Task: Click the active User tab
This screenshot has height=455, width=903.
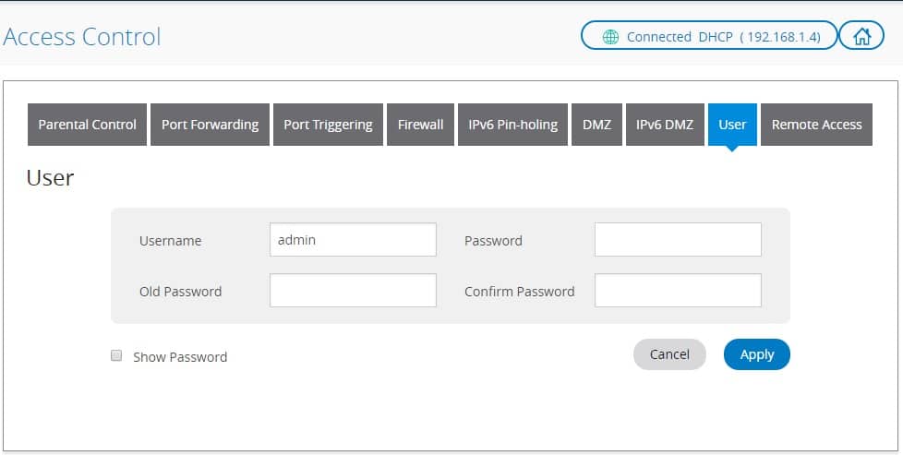Action: pos(732,125)
